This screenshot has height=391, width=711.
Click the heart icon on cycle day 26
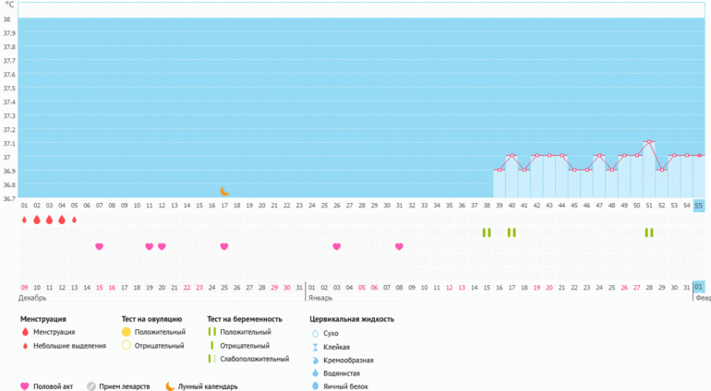[336, 246]
